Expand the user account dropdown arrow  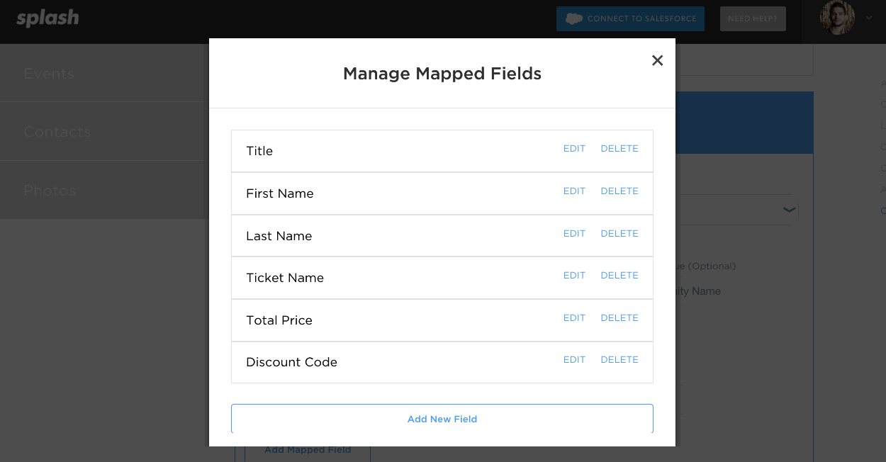(x=869, y=18)
